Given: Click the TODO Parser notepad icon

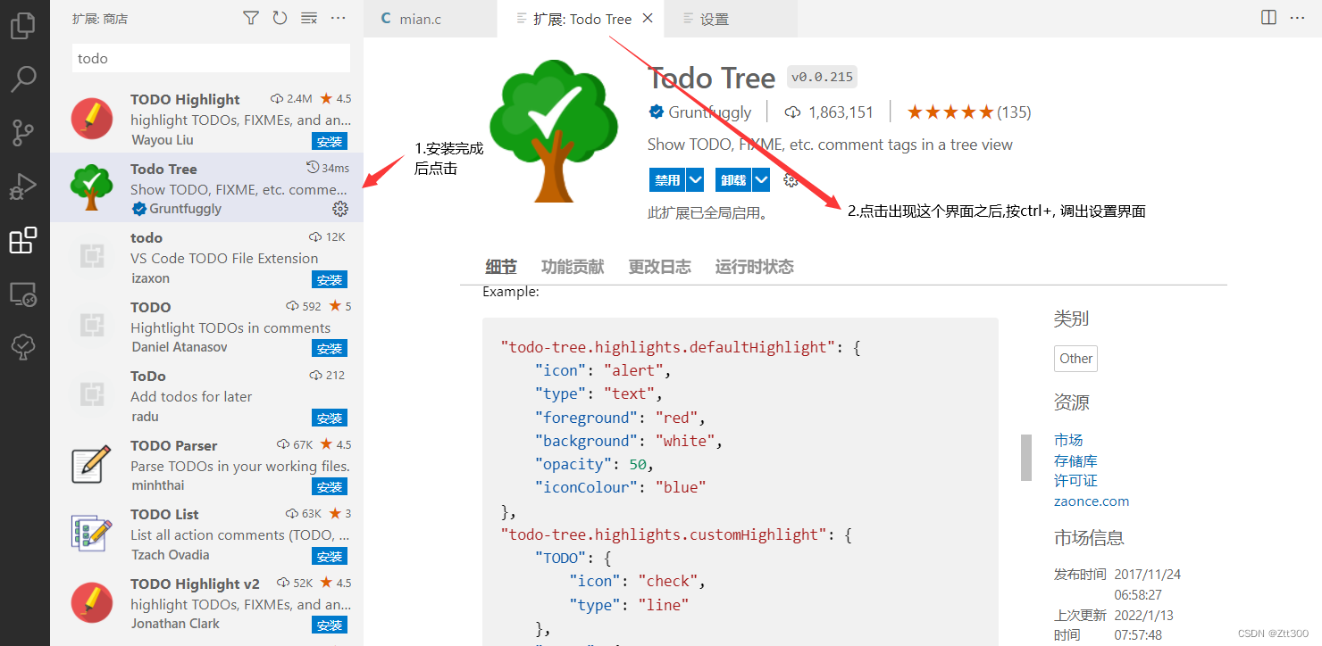Looking at the screenshot, I should 92,465.
